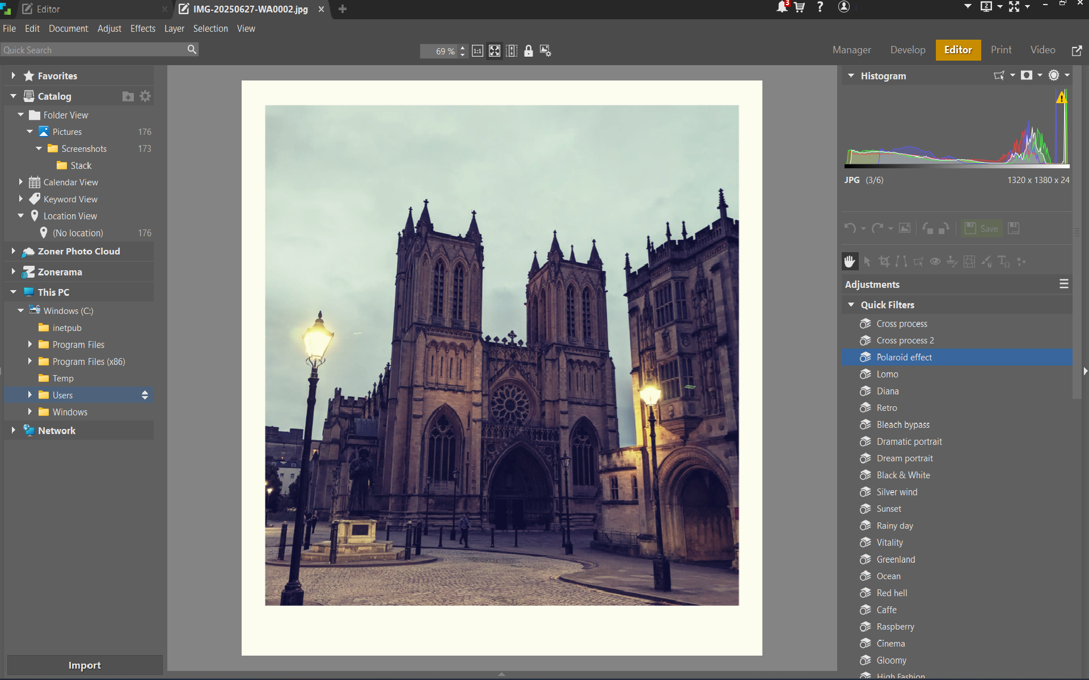
Task: Open the Adjust menu
Action: tap(109, 28)
